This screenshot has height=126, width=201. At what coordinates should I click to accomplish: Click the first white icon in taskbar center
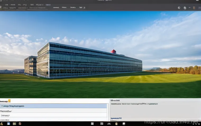coord(92,124)
